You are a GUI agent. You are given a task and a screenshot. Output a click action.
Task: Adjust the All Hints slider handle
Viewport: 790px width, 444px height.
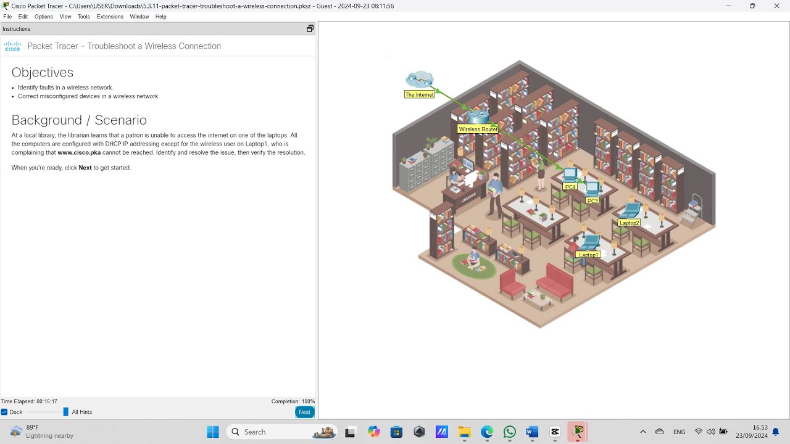pyautogui.click(x=66, y=412)
